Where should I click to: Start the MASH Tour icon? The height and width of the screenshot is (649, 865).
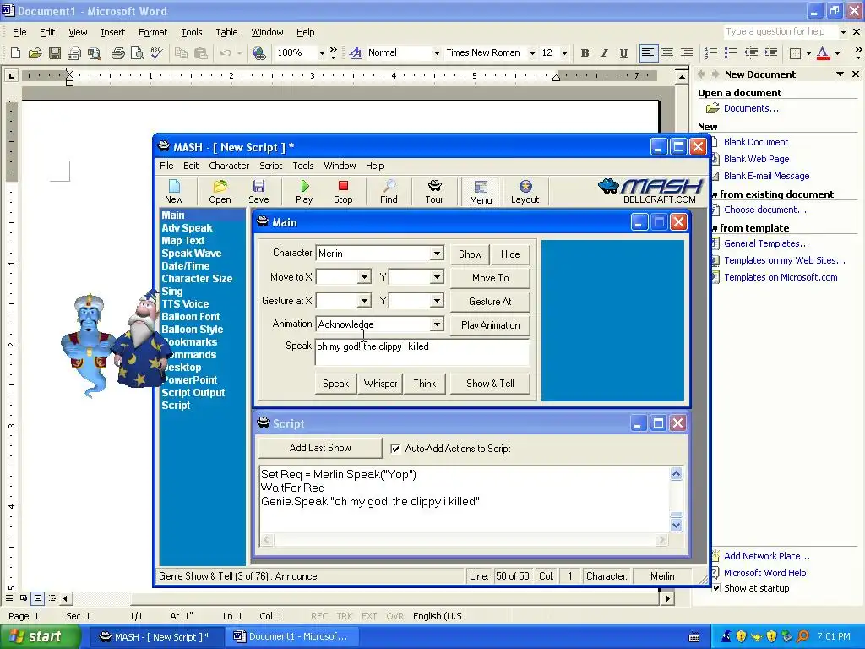point(434,191)
